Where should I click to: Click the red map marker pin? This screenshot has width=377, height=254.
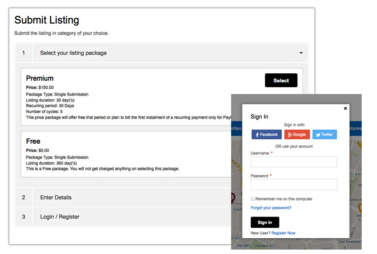coord(233,198)
